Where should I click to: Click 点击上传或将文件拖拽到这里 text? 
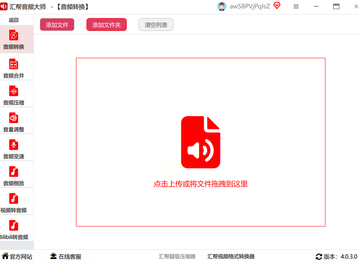click(x=201, y=184)
